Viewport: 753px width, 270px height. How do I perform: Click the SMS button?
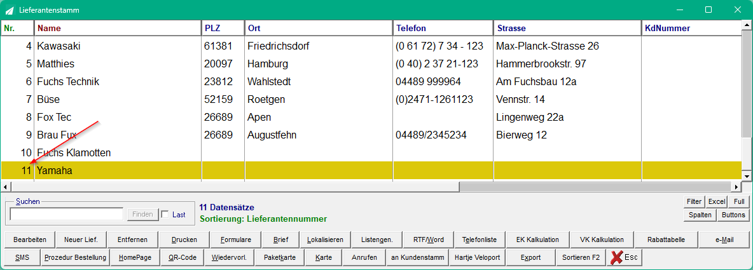pos(22,257)
